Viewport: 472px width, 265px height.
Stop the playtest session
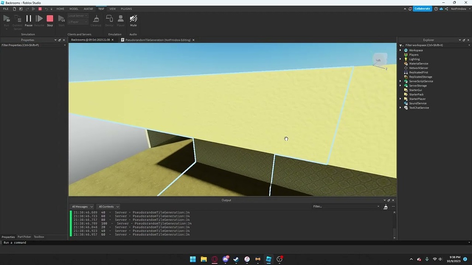(50, 18)
